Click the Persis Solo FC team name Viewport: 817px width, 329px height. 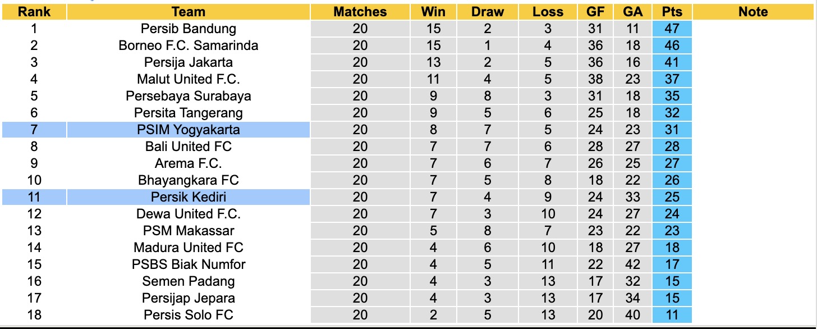tap(189, 315)
